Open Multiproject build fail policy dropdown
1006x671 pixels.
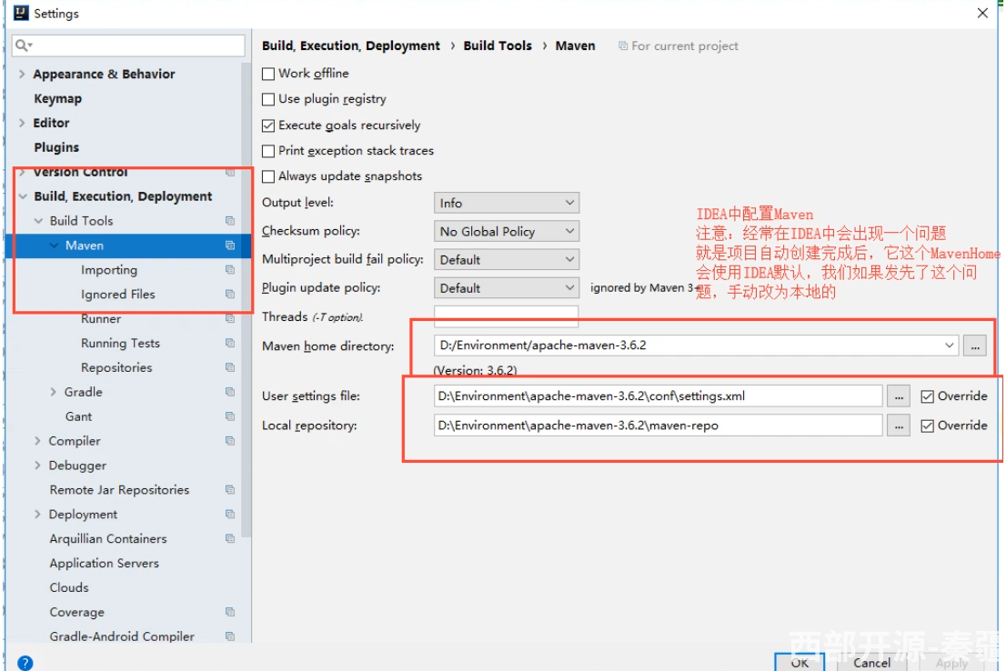507,259
